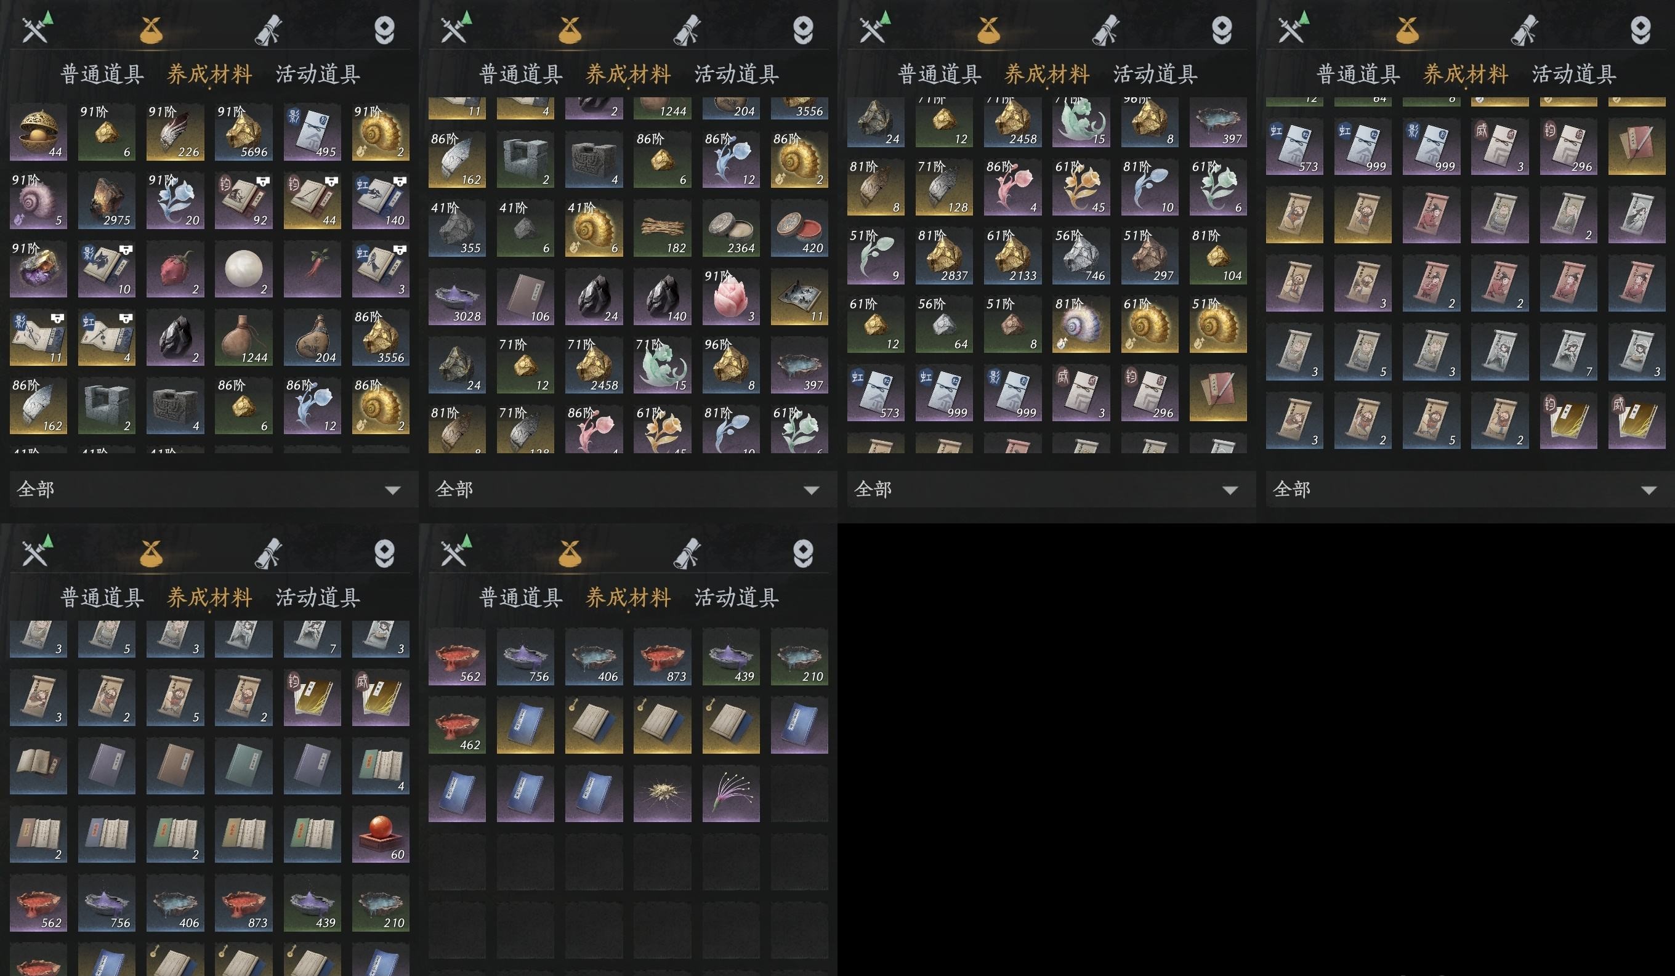This screenshot has width=1675, height=976.
Task: Open 普通道具 tab above the red orb panel
Action: 102,597
